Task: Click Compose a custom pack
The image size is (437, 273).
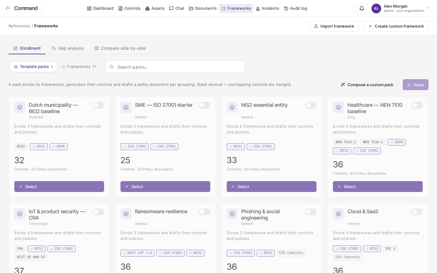Action: pyautogui.click(x=367, y=85)
